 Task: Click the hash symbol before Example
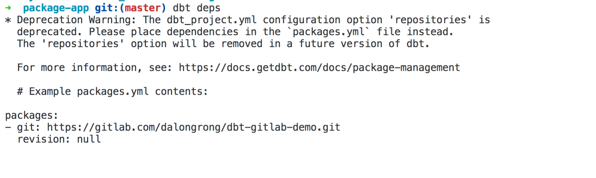tap(20, 91)
